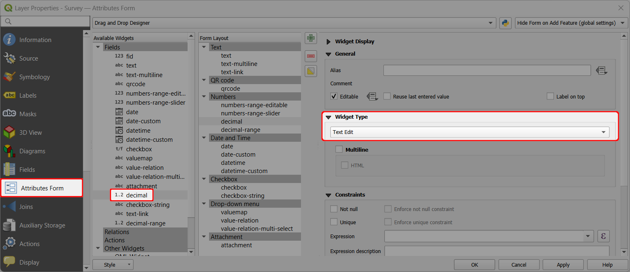Uncheck the Editable checkbox
Image resolution: width=630 pixels, height=272 pixels.
(334, 96)
